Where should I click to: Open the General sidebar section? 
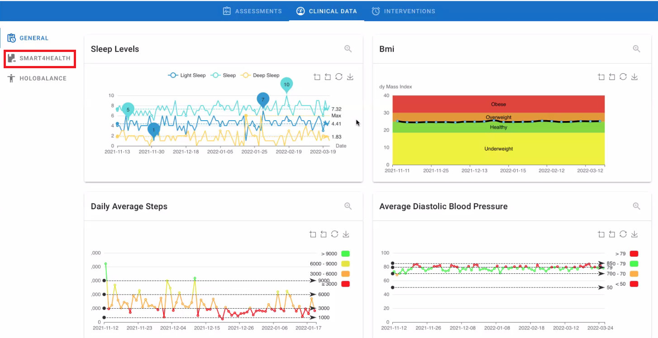coord(28,38)
